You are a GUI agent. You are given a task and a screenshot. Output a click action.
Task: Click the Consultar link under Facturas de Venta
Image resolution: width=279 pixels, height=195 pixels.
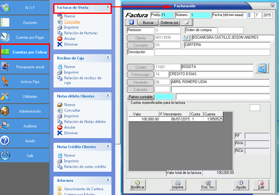(72, 22)
